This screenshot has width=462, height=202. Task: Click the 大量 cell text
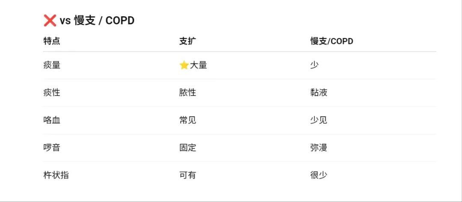pyautogui.click(x=198, y=65)
